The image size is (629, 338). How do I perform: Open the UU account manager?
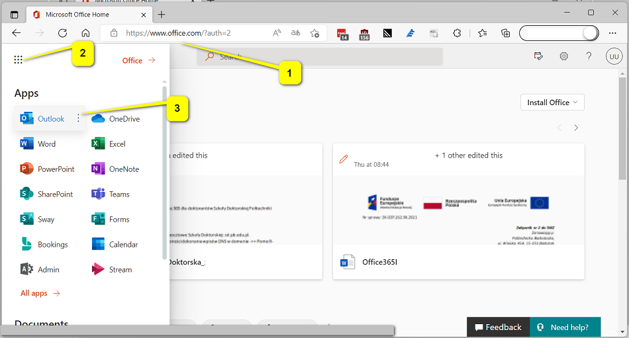614,56
